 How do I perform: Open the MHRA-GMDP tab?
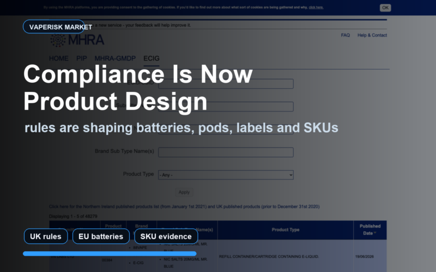(x=115, y=59)
